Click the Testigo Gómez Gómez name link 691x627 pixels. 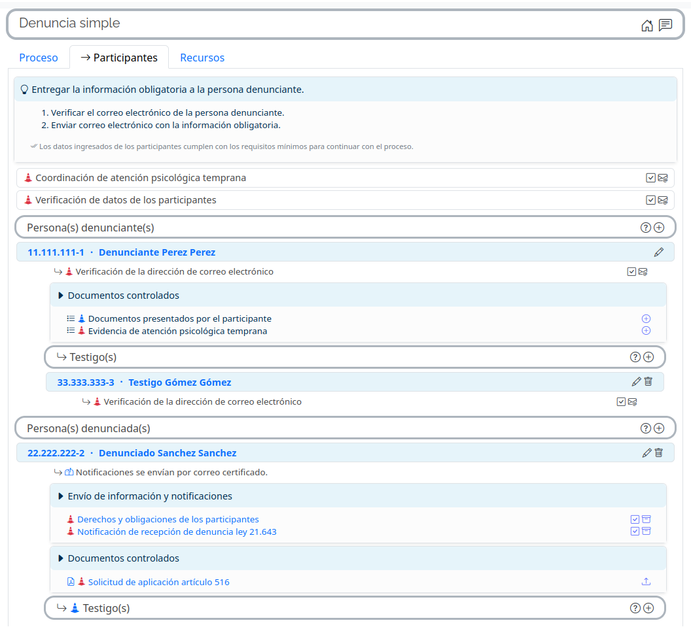pos(179,382)
